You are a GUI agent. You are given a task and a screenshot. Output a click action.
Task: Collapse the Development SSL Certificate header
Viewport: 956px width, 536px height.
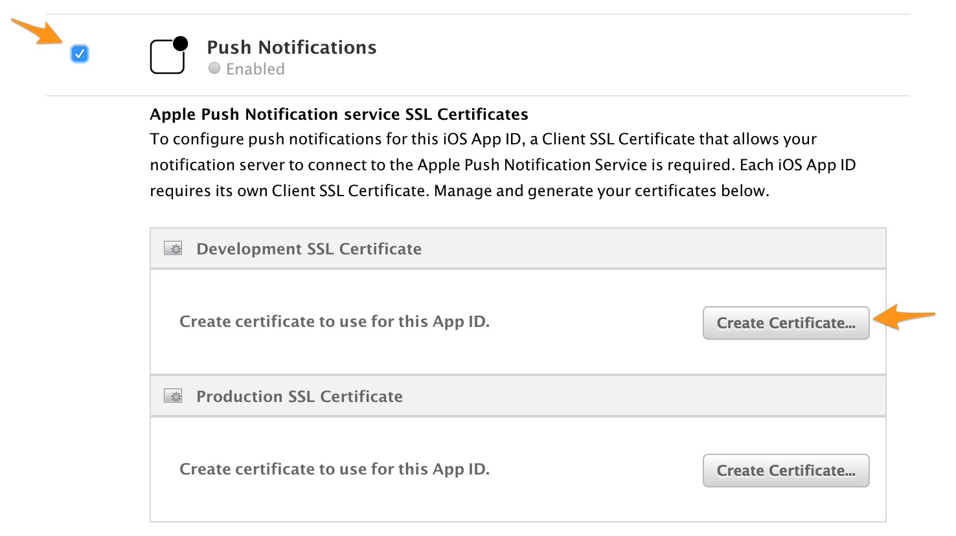click(309, 249)
